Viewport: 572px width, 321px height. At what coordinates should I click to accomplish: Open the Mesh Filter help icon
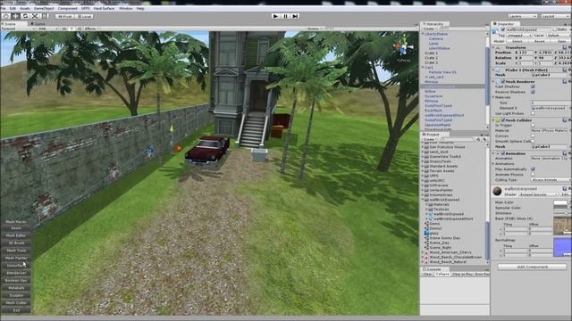565,70
